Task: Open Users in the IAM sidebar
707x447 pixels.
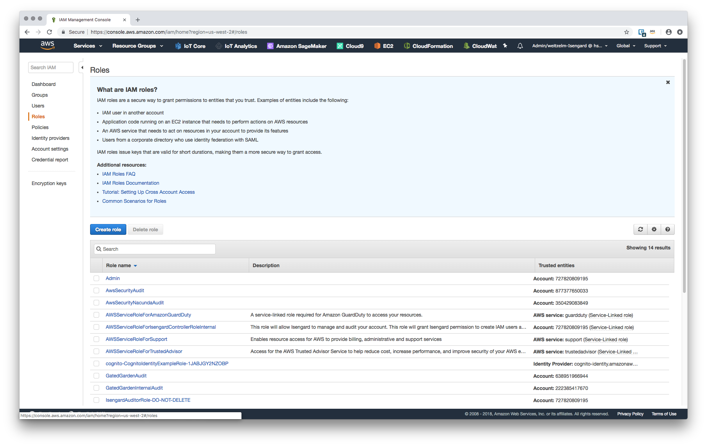Action: point(38,106)
